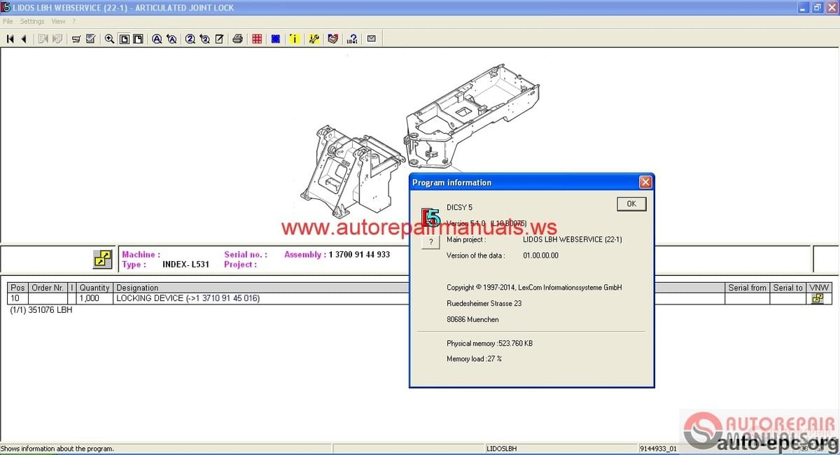Click the '(1/1) 351076 LBH' text
This screenshot has width=840, height=455.
point(41,309)
